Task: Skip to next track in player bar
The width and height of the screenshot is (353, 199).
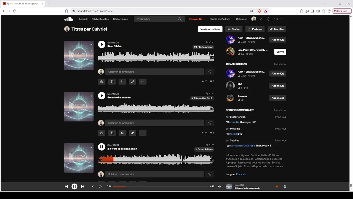Action: (82, 187)
